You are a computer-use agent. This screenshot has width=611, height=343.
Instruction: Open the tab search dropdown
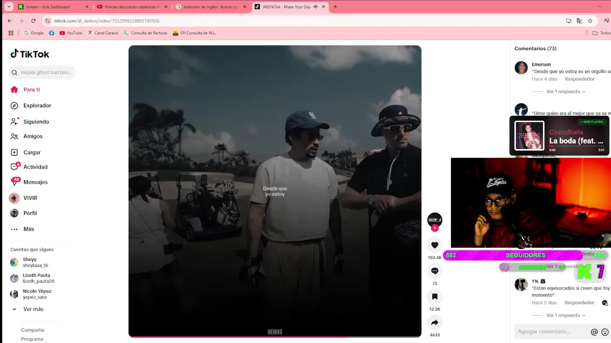pos(9,7)
